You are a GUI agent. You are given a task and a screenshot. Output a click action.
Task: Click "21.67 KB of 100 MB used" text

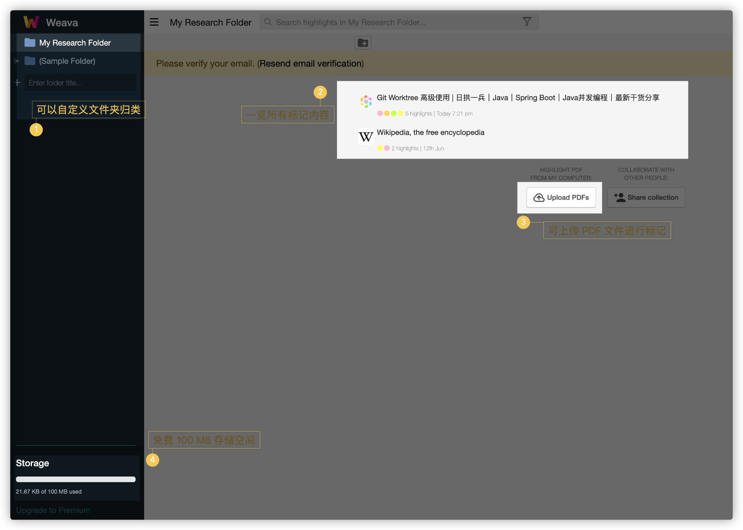point(49,491)
